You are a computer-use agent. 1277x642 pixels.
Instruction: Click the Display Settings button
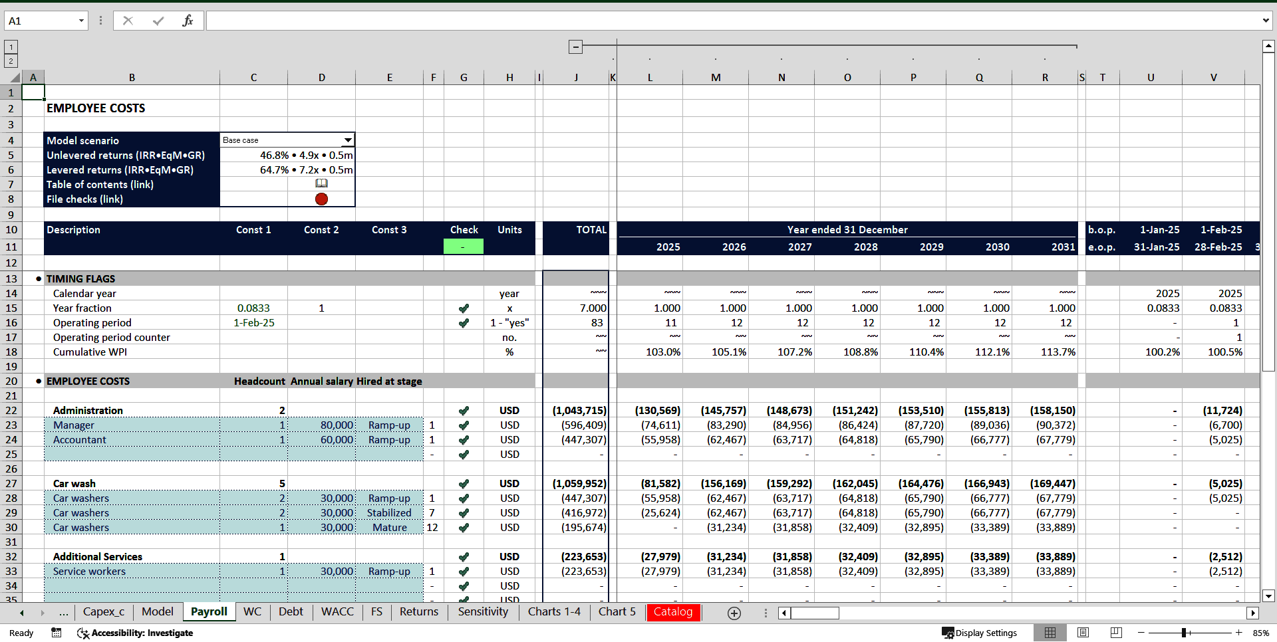(x=980, y=633)
